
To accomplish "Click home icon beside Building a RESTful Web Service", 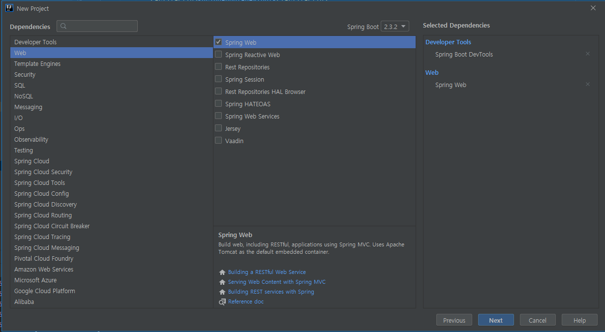I will point(222,272).
